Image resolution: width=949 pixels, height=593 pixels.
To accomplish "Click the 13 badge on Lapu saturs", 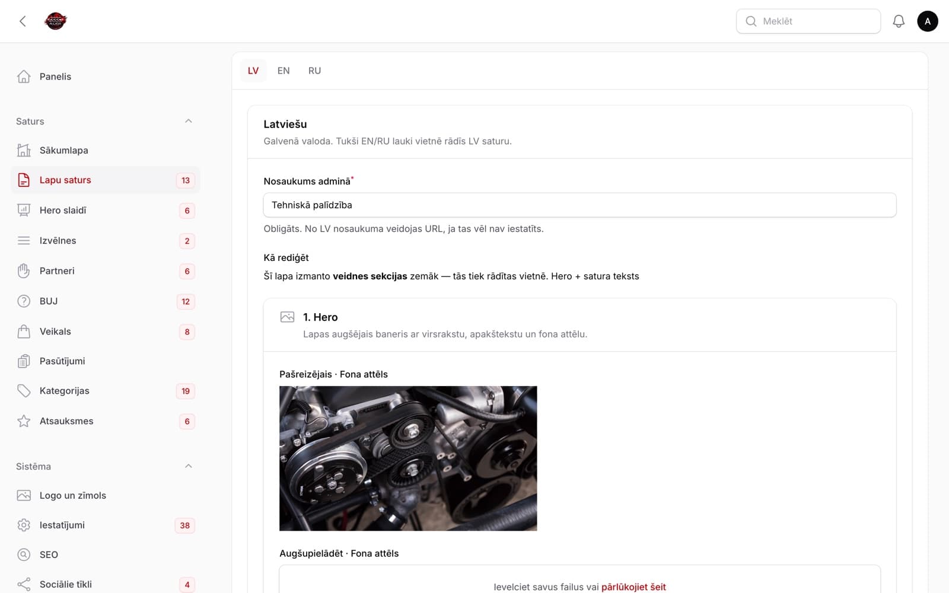I will tap(186, 180).
